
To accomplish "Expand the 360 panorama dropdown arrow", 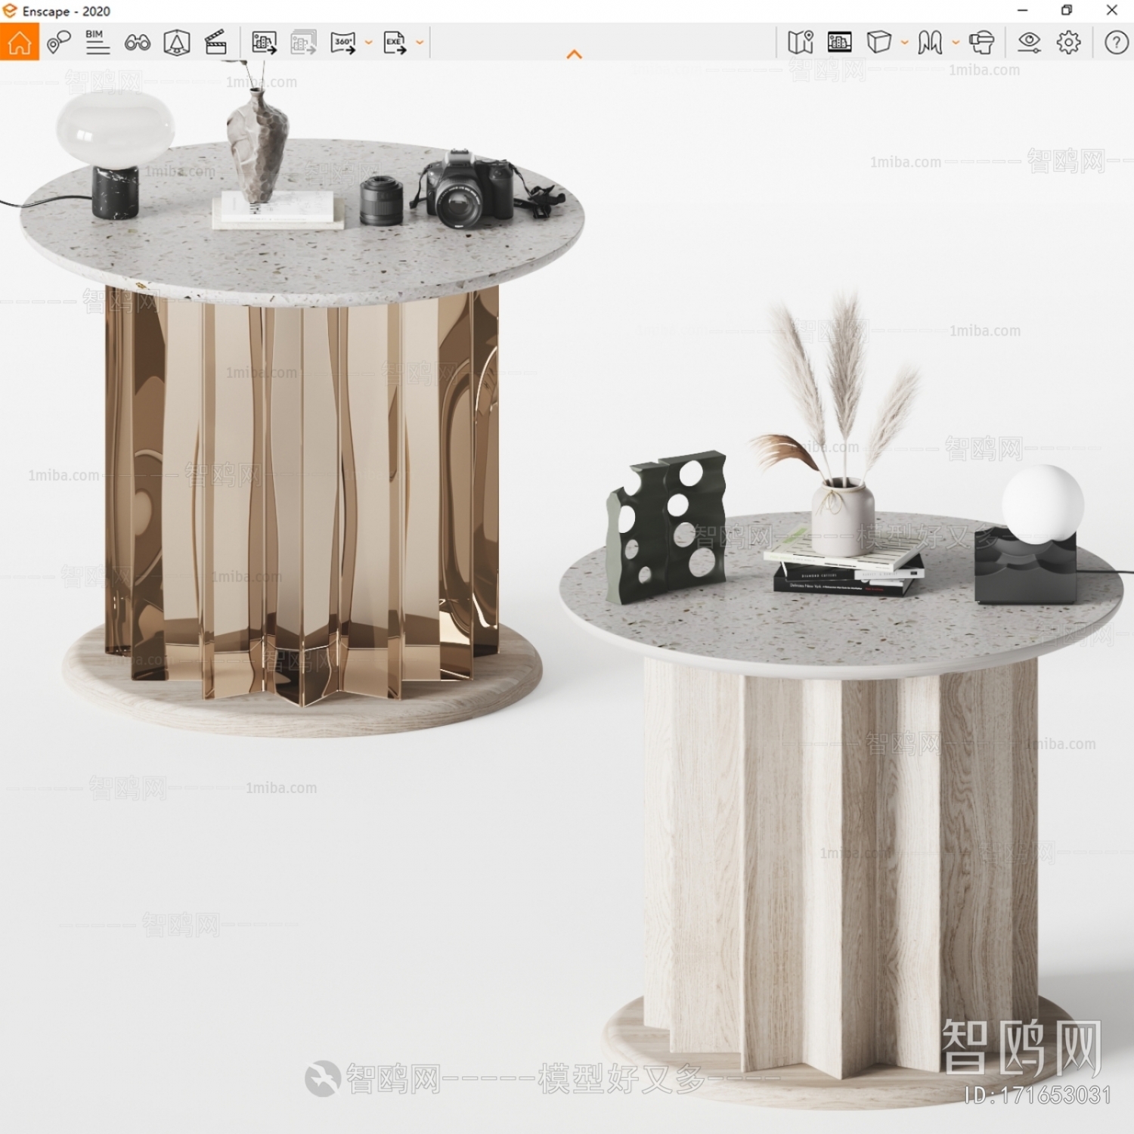I will 369,42.
